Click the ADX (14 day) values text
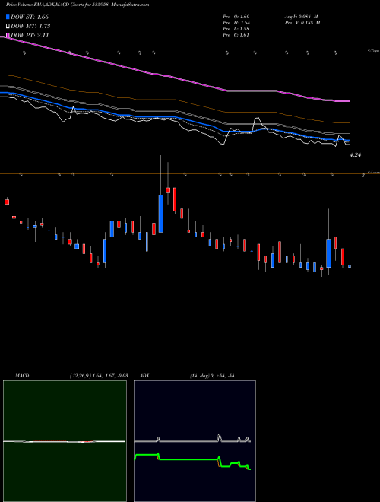The width and height of the screenshot is (380, 502). click(x=212, y=376)
